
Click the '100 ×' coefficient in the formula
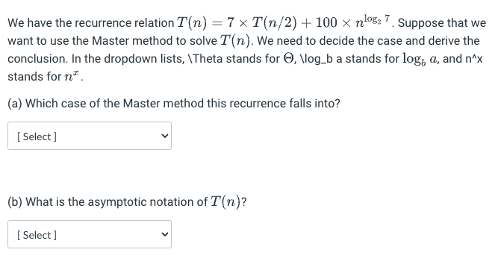click(x=334, y=22)
